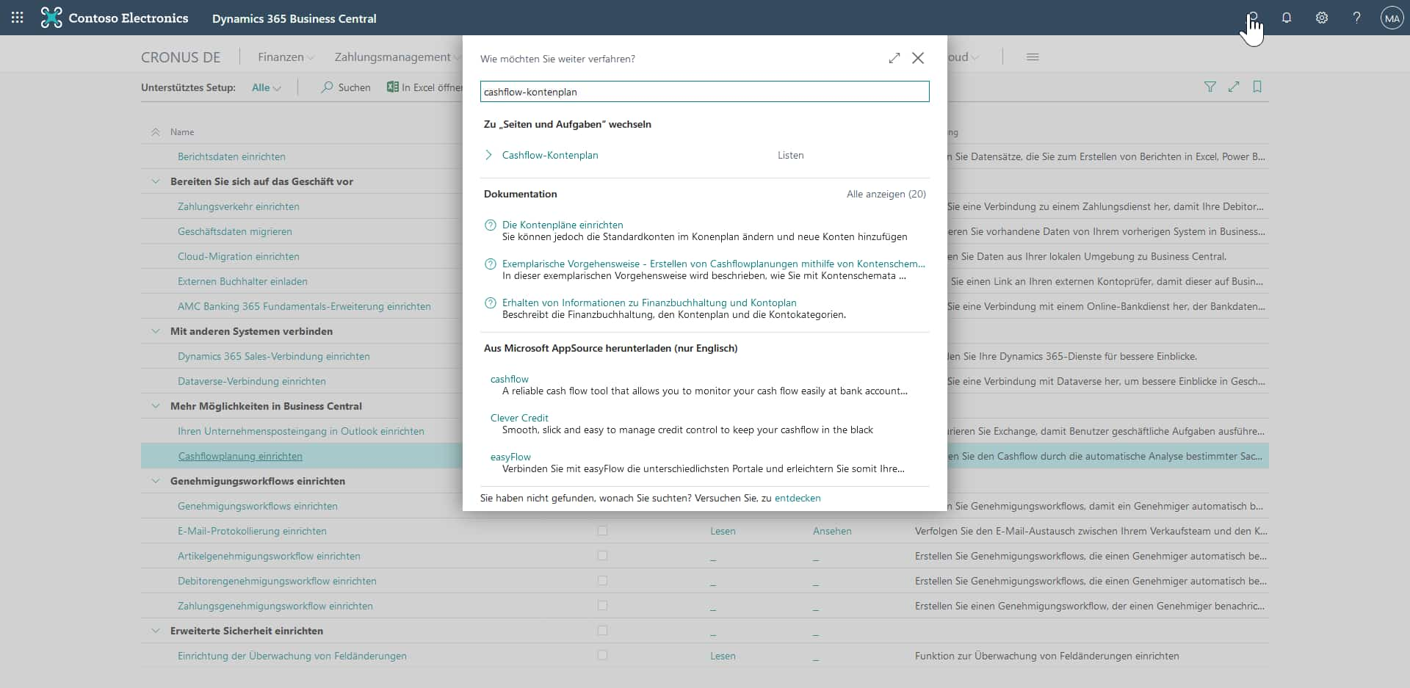1410x688 pixels.
Task: Open Geschäftsdaten migrieren setup
Action: (235, 231)
